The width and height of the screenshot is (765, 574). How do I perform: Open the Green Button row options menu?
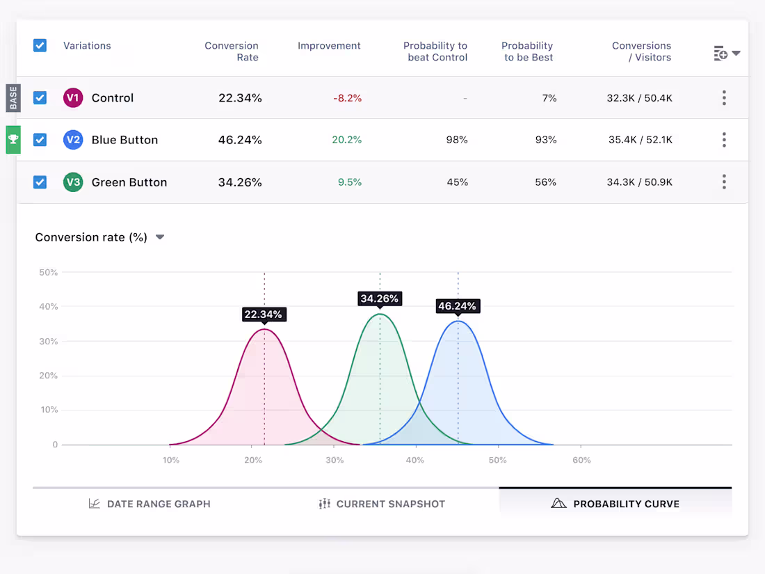click(724, 182)
